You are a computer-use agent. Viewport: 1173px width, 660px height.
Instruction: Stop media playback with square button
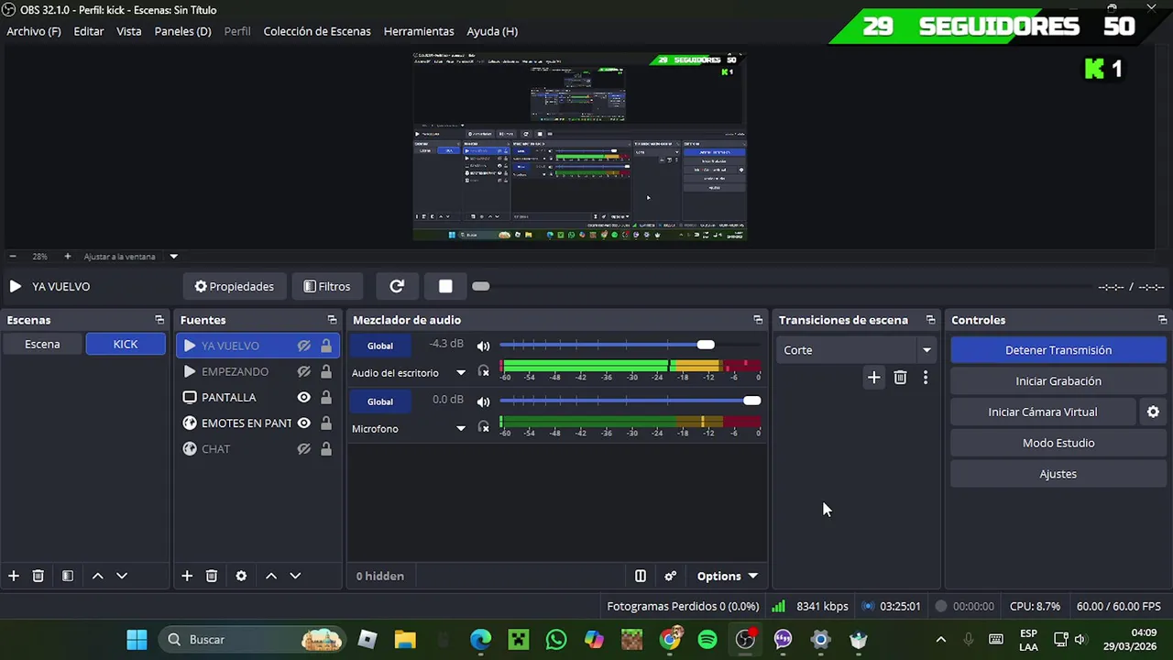[445, 286]
